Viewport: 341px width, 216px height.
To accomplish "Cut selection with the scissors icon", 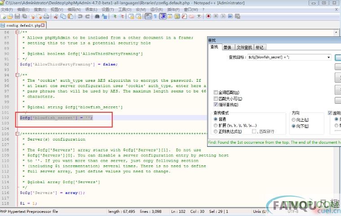I will tap(56, 16).
